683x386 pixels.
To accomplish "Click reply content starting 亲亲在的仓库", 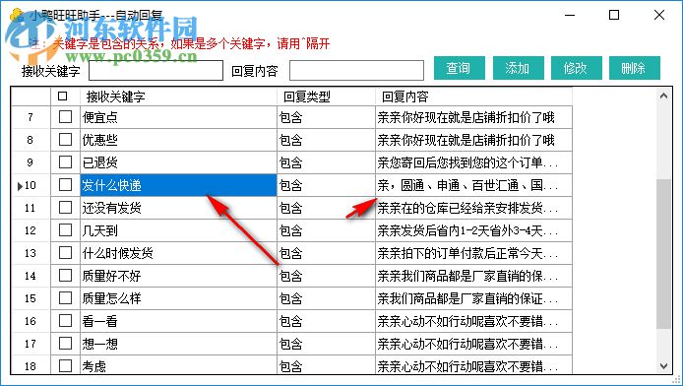I will 474,208.
